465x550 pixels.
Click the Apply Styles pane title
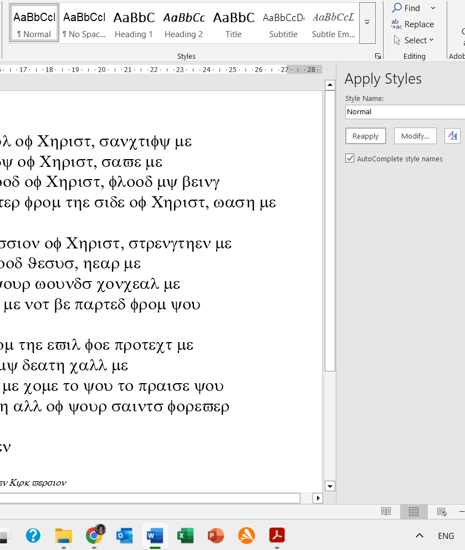[x=383, y=79]
